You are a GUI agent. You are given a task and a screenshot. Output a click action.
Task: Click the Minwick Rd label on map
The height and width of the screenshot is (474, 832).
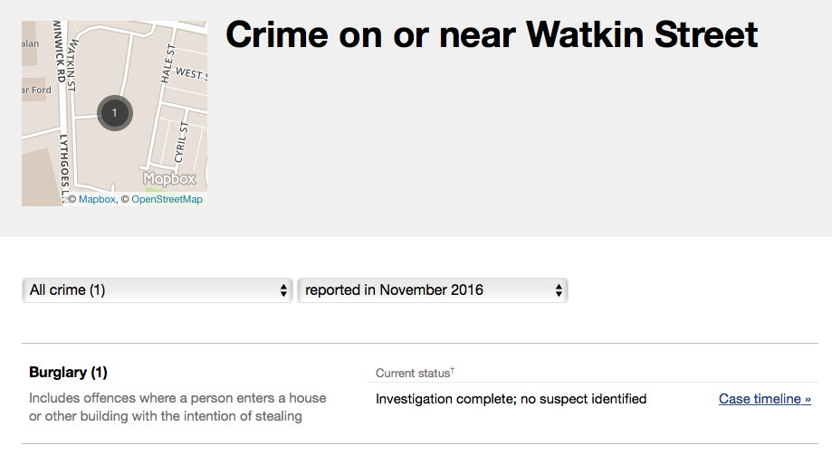pyautogui.click(x=57, y=52)
